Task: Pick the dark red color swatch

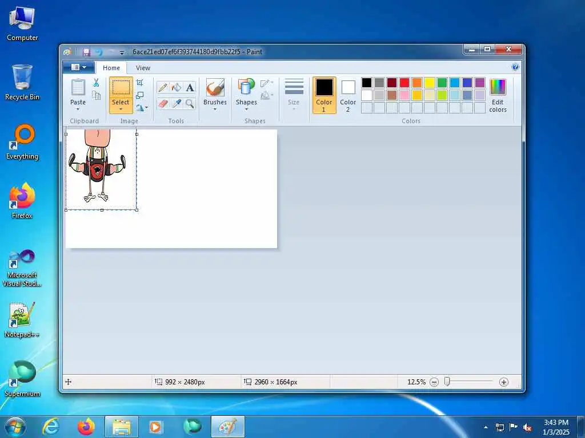Action: [x=392, y=83]
